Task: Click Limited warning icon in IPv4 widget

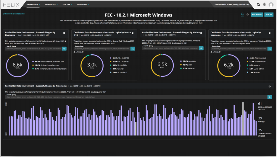Action: pyautogui.click(x=74, y=52)
